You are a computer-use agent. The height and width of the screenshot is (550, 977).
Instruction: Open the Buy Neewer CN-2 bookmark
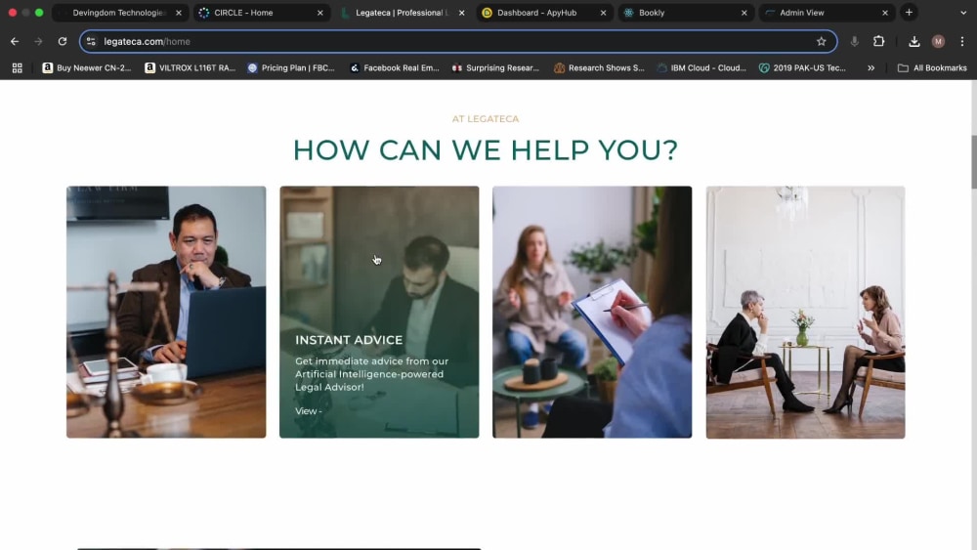[87, 67]
